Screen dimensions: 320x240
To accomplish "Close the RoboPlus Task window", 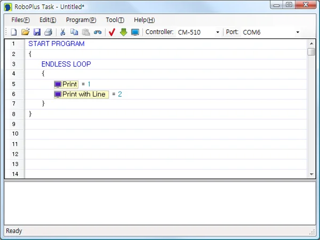I will [x=306, y=5].
